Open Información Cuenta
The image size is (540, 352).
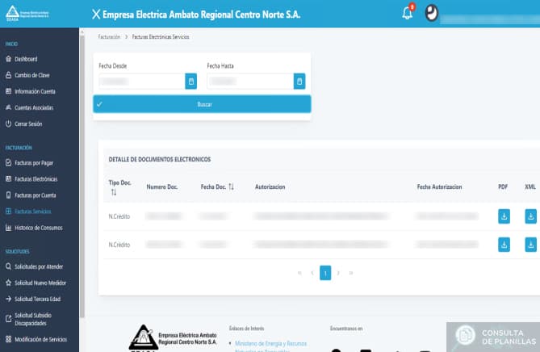[31, 91]
